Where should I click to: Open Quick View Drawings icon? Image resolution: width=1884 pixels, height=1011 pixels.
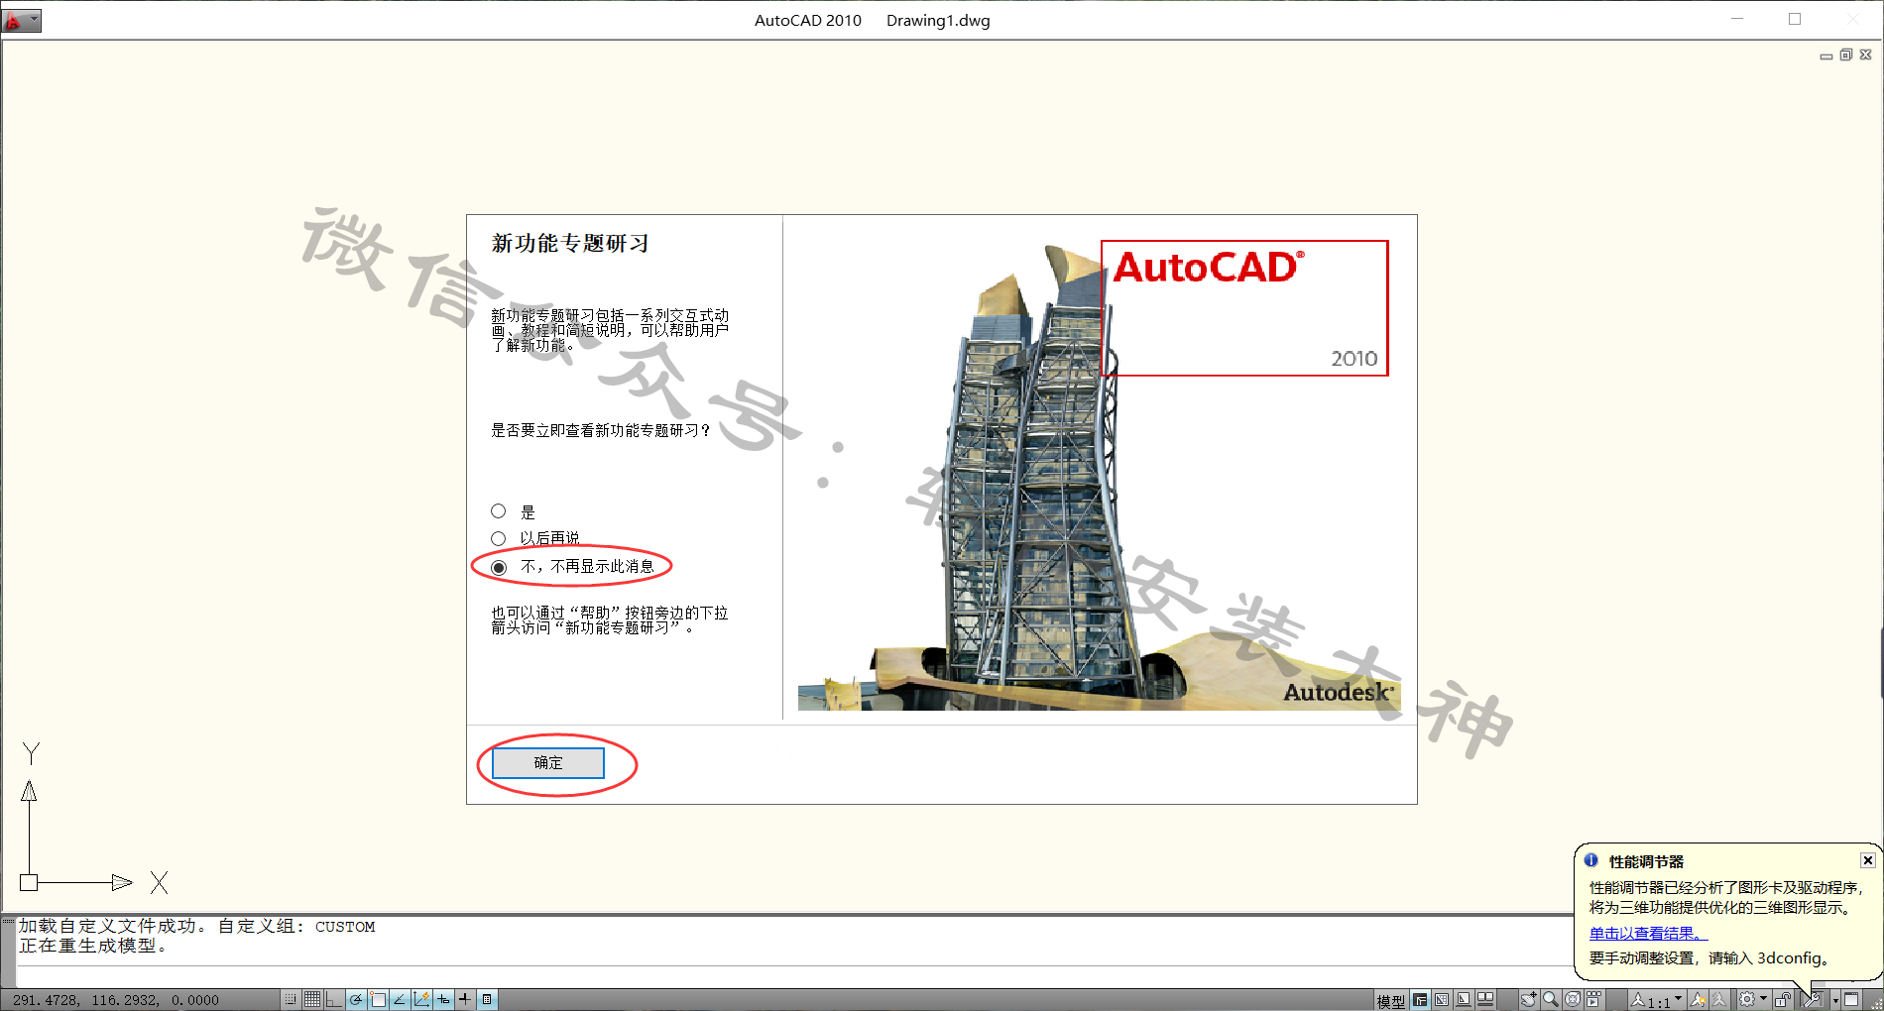[x=1485, y=999]
